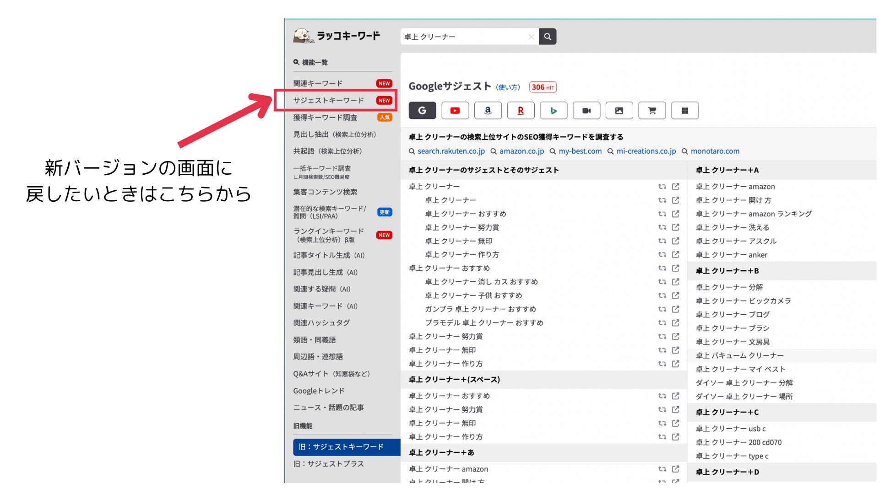The image size is (879, 494).
Task: Open external link for indented 卓上 クリーナー 努力賞 row
Action: click(x=676, y=227)
